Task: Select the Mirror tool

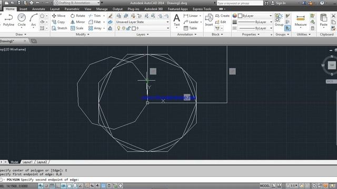Action: [78, 22]
